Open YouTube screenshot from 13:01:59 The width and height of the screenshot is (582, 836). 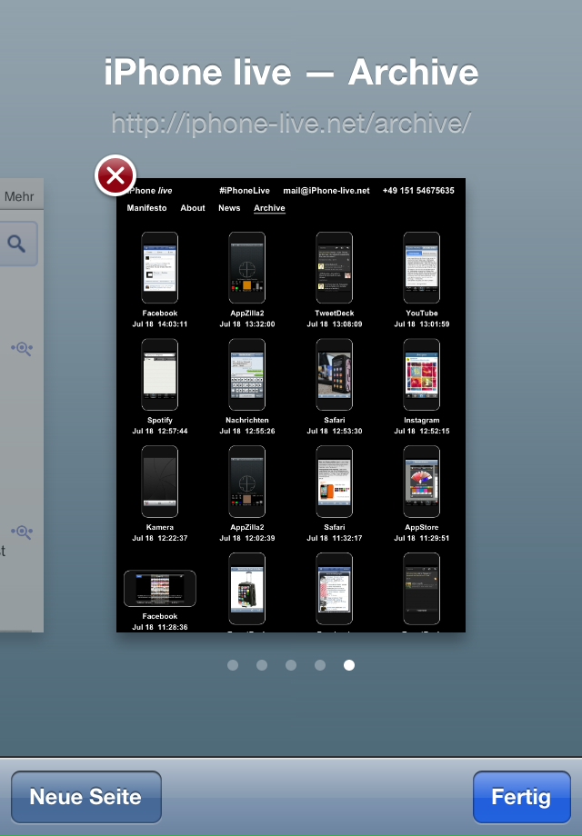point(421,268)
